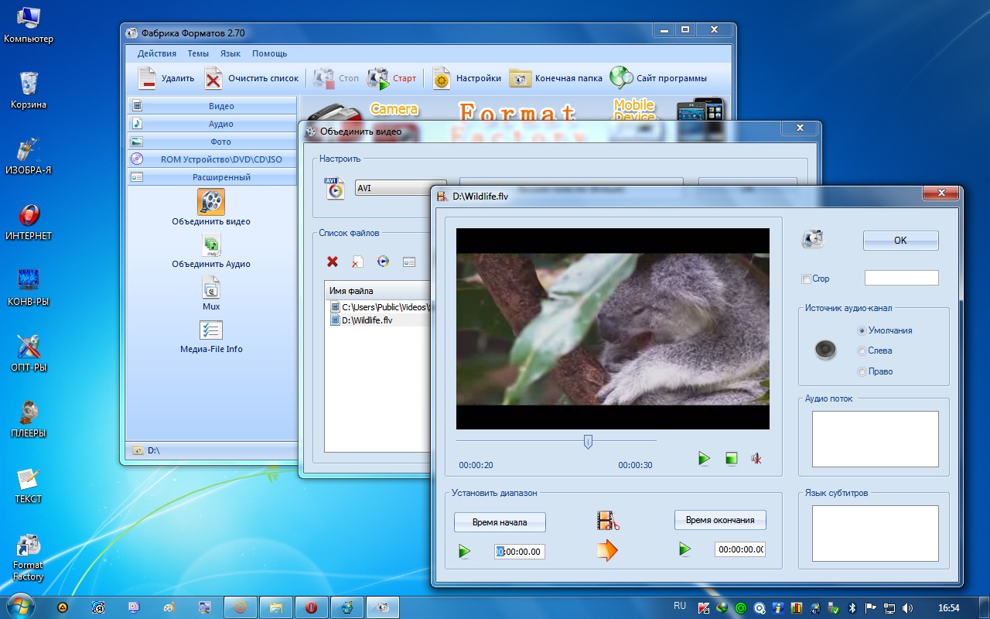Select the Mux tool icon
This screenshot has height=619, width=990.
pos(211,288)
